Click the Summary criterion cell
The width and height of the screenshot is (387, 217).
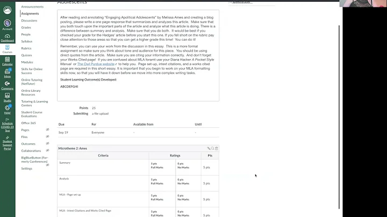(103, 167)
